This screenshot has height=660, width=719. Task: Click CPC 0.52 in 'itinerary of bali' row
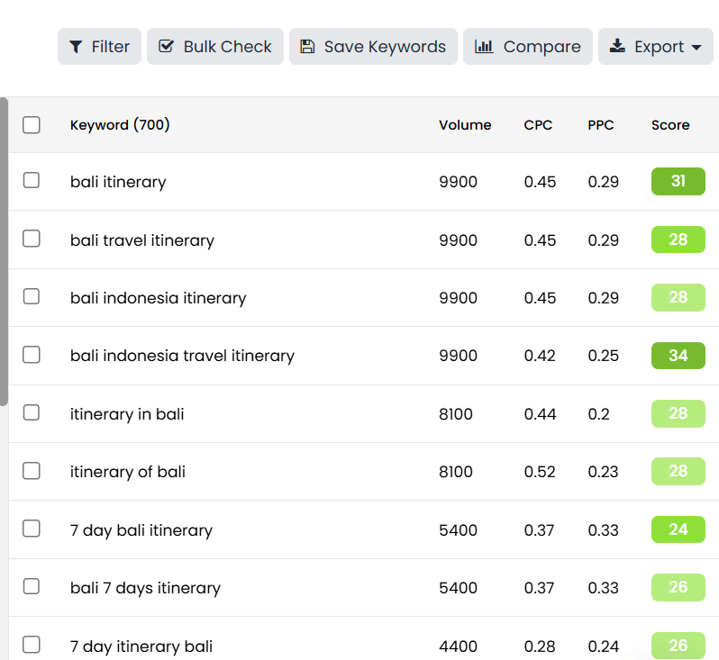(x=540, y=472)
